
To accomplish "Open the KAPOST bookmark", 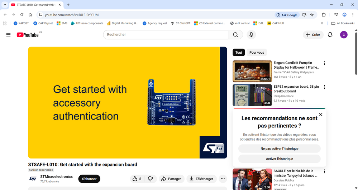I will coord(21,23).
